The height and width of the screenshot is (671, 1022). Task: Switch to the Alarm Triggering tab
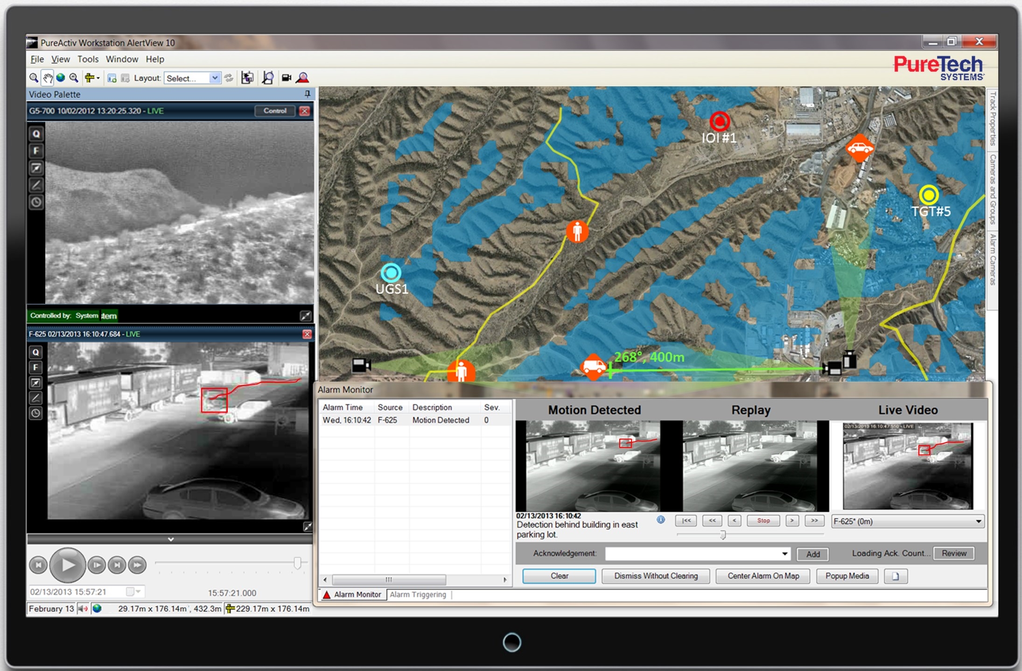click(x=418, y=594)
